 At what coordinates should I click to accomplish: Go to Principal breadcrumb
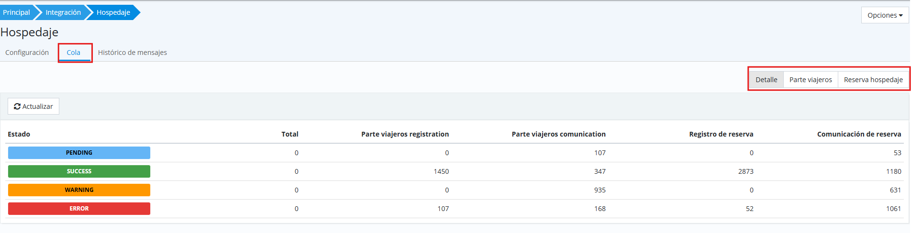click(x=16, y=12)
